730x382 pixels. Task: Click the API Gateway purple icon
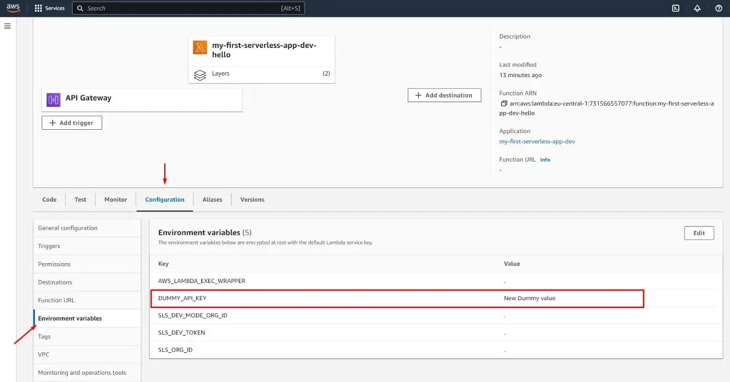(x=53, y=100)
